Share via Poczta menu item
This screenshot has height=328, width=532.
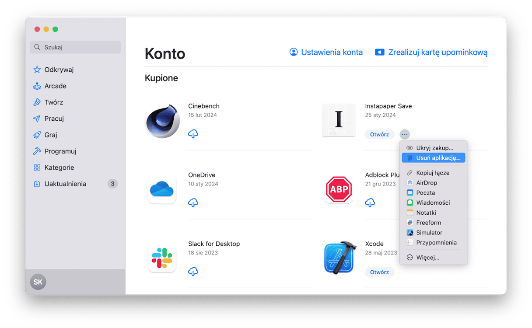(434, 193)
